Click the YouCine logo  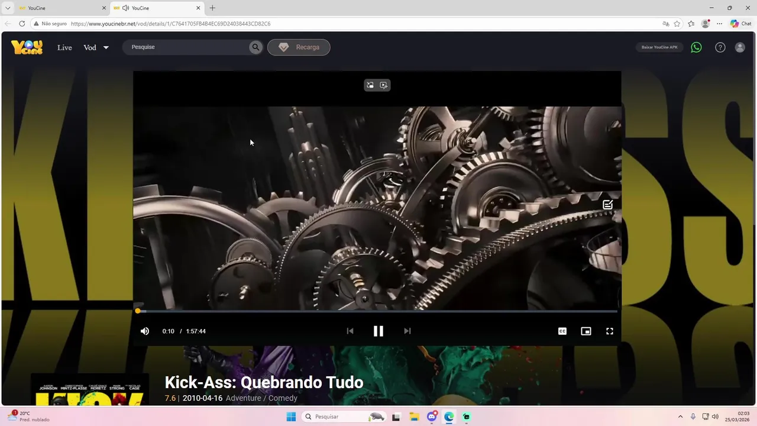[27, 47]
